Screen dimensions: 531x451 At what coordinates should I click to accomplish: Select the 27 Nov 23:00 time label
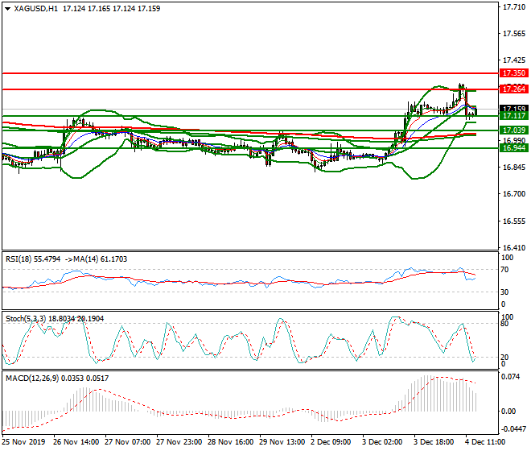click(x=179, y=442)
